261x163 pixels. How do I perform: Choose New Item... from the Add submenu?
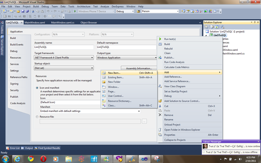114,73
